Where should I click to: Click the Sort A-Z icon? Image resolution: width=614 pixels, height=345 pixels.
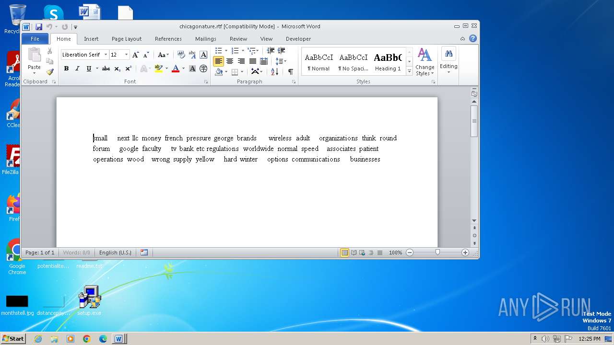point(274,71)
